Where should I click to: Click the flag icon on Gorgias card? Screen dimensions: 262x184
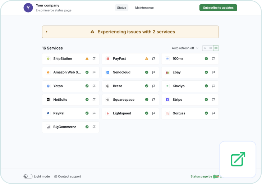(213, 113)
